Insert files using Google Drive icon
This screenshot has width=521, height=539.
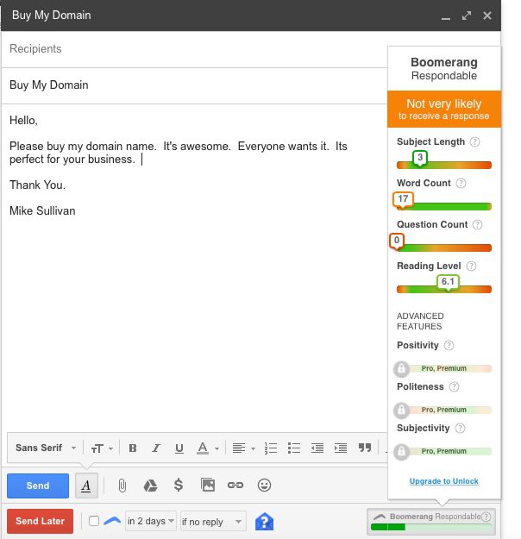[150, 486]
